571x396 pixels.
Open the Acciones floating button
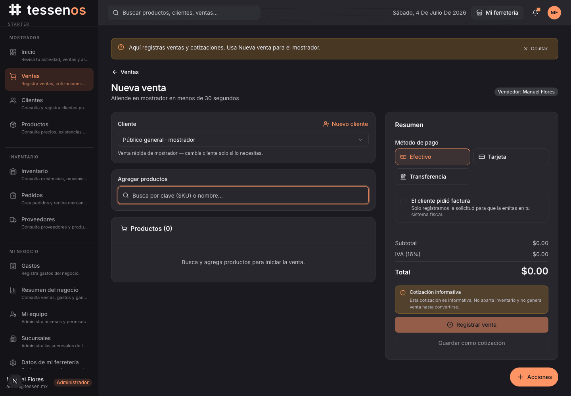coord(534,377)
